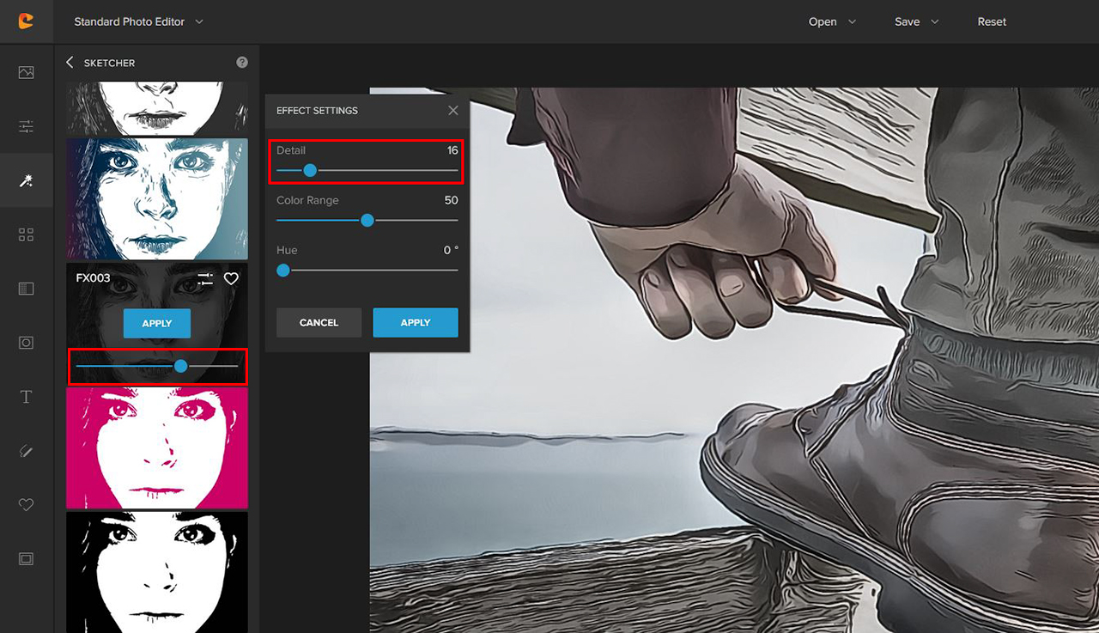1099x633 pixels.
Task: Open the image manager sidebar icon
Action: click(26, 73)
